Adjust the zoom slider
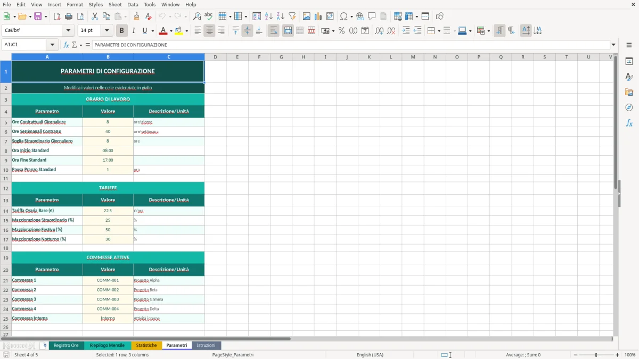Screen dimensions: 639x359 tap(596, 355)
